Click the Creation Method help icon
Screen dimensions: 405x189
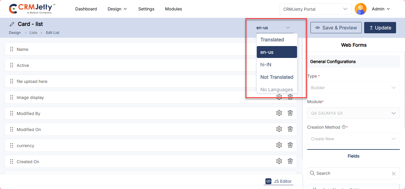344,127
